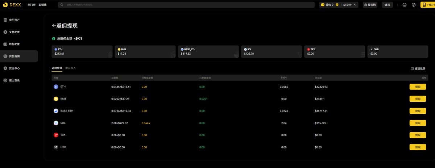
Task: Click SOL withdrawable amount 0.0424
Action: 146,123
